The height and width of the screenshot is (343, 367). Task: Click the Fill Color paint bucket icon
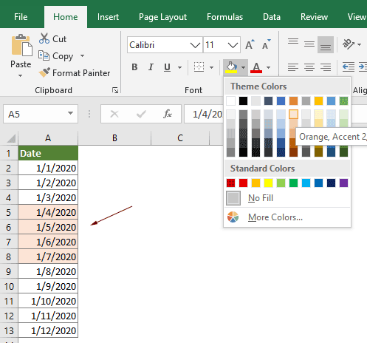(231, 67)
